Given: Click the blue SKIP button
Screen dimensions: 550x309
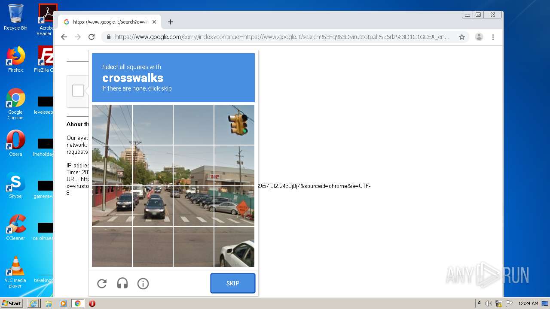Looking at the screenshot, I should pyautogui.click(x=233, y=283).
